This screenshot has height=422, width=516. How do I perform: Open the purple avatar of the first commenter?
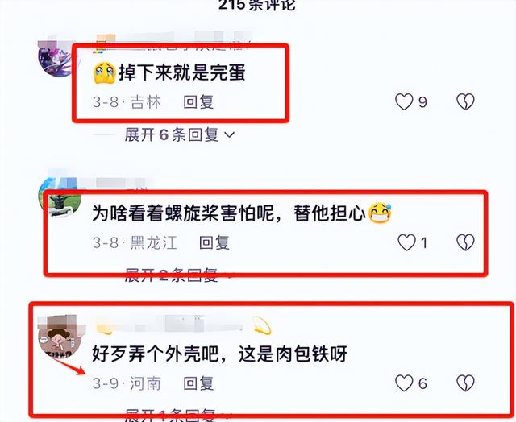pyautogui.click(x=56, y=59)
